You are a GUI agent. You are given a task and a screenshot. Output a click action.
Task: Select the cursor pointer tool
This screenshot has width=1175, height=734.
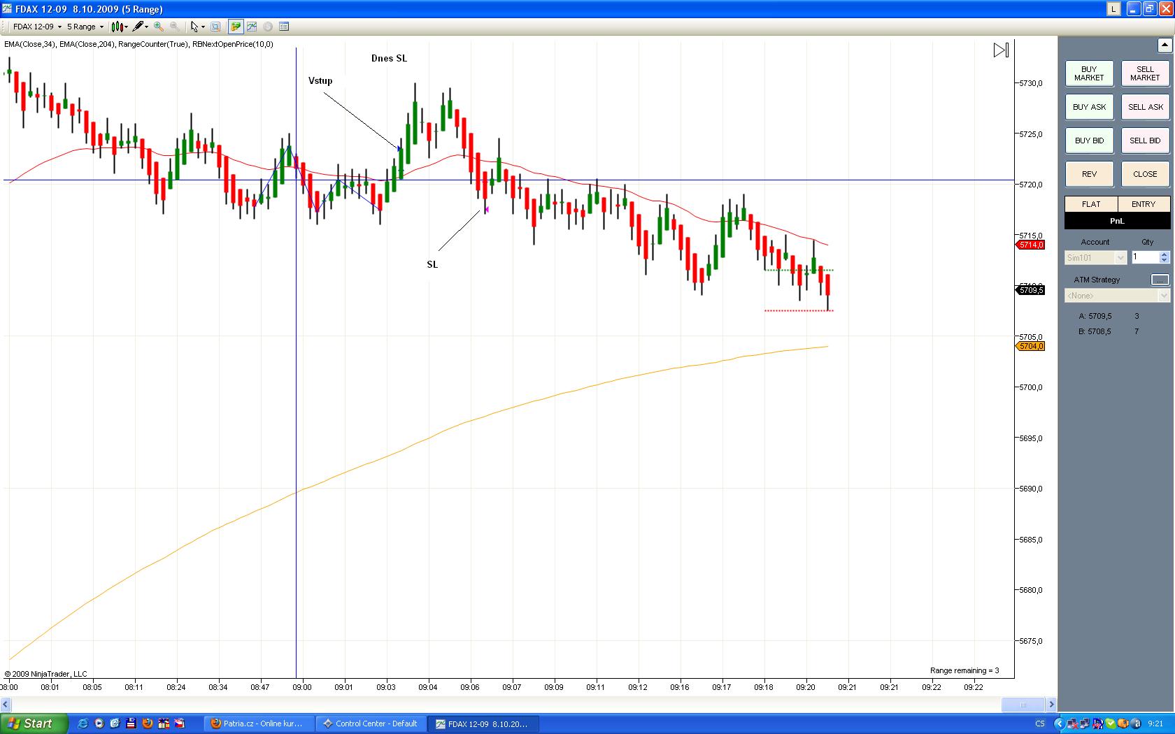197,27
